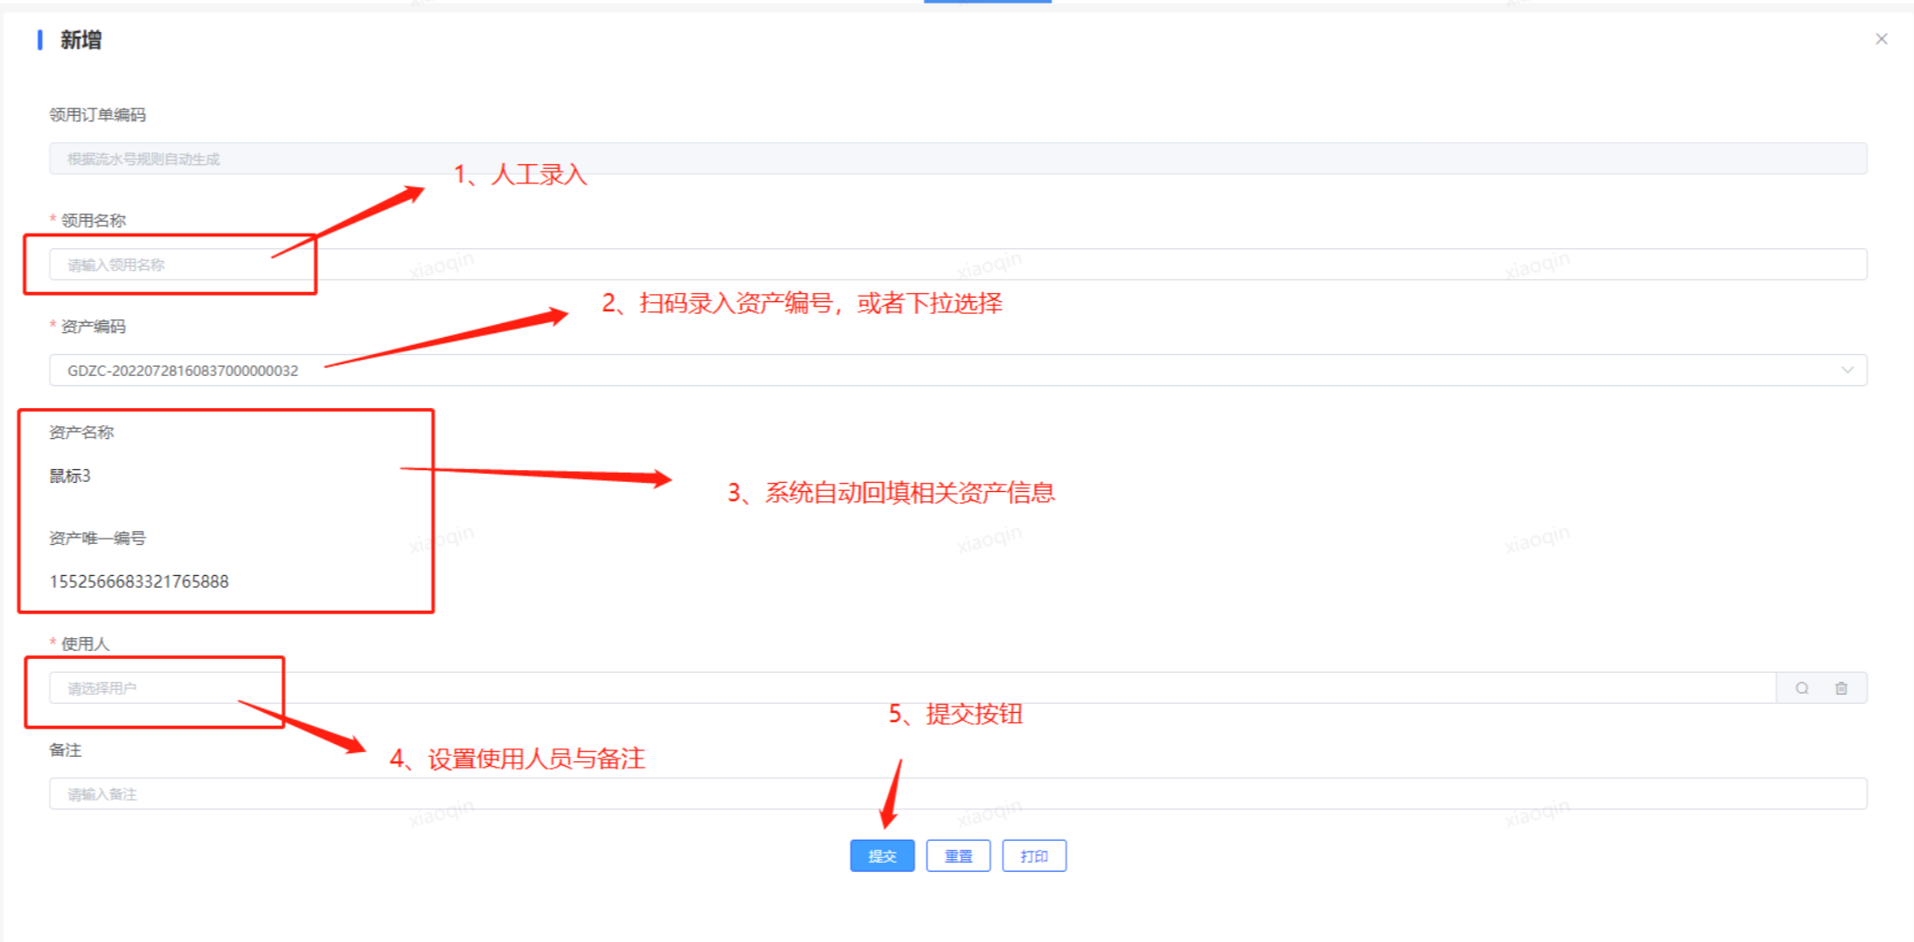The image size is (1914, 942).
Task: Click the magnifier search icon in 使用人 field
Action: pyautogui.click(x=1802, y=688)
